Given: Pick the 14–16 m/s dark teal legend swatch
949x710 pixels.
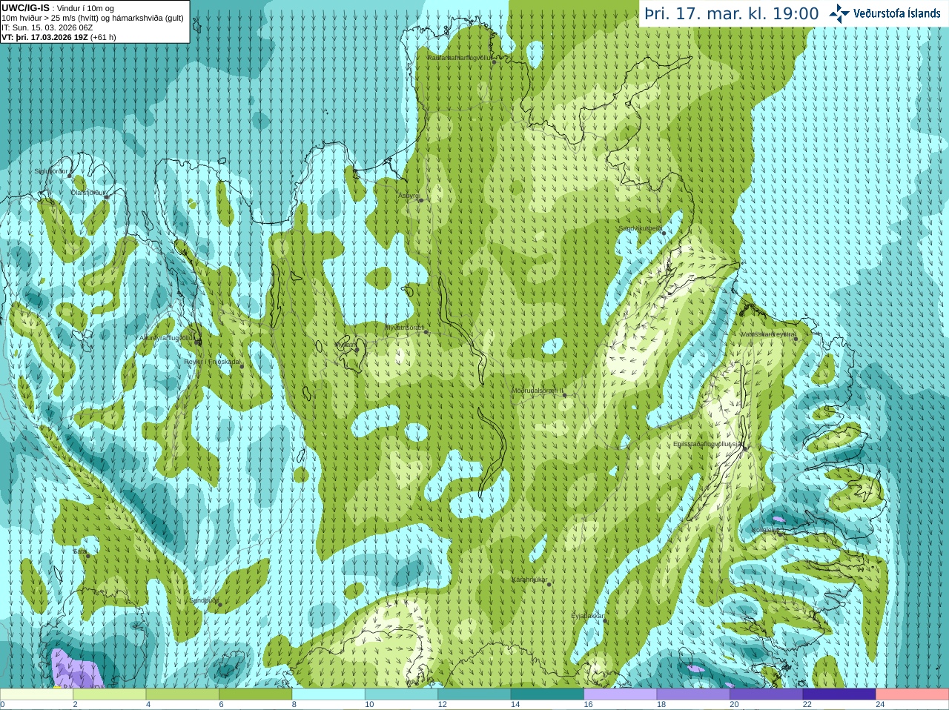Looking at the screenshot, I should (x=548, y=694).
